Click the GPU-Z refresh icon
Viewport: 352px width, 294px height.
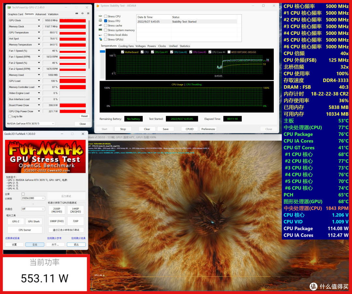click(82, 14)
